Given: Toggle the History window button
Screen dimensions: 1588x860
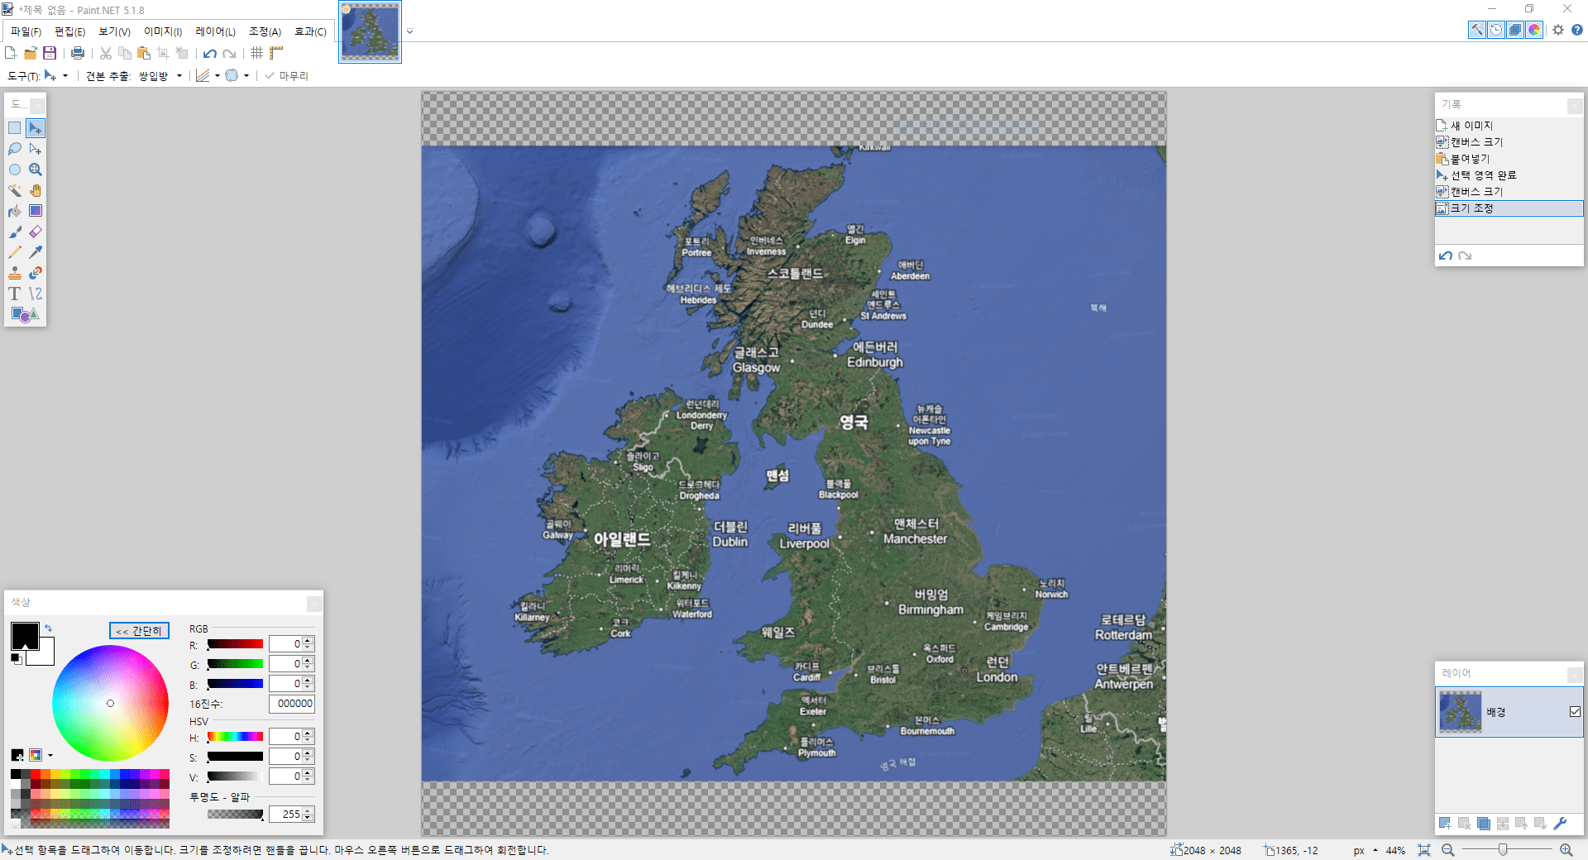Looking at the screenshot, I should point(1496,30).
